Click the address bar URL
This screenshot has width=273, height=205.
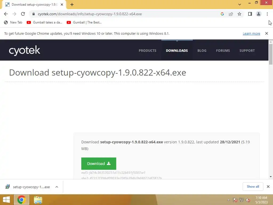(90, 14)
